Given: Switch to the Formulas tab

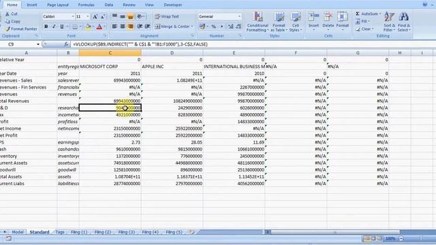Looking at the screenshot, I should (x=87, y=5).
